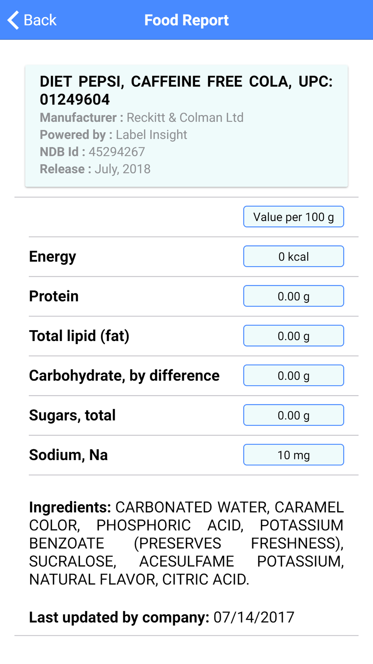Tap the Protein 0.00 g value box
373x664 pixels.
coord(294,296)
